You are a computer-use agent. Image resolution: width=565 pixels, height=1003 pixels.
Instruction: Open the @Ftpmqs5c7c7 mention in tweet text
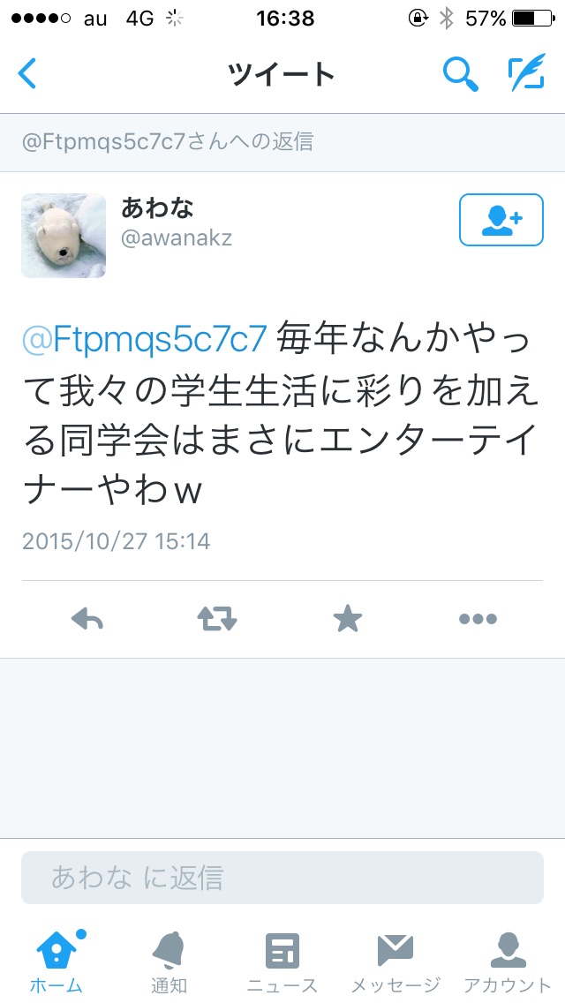[145, 340]
